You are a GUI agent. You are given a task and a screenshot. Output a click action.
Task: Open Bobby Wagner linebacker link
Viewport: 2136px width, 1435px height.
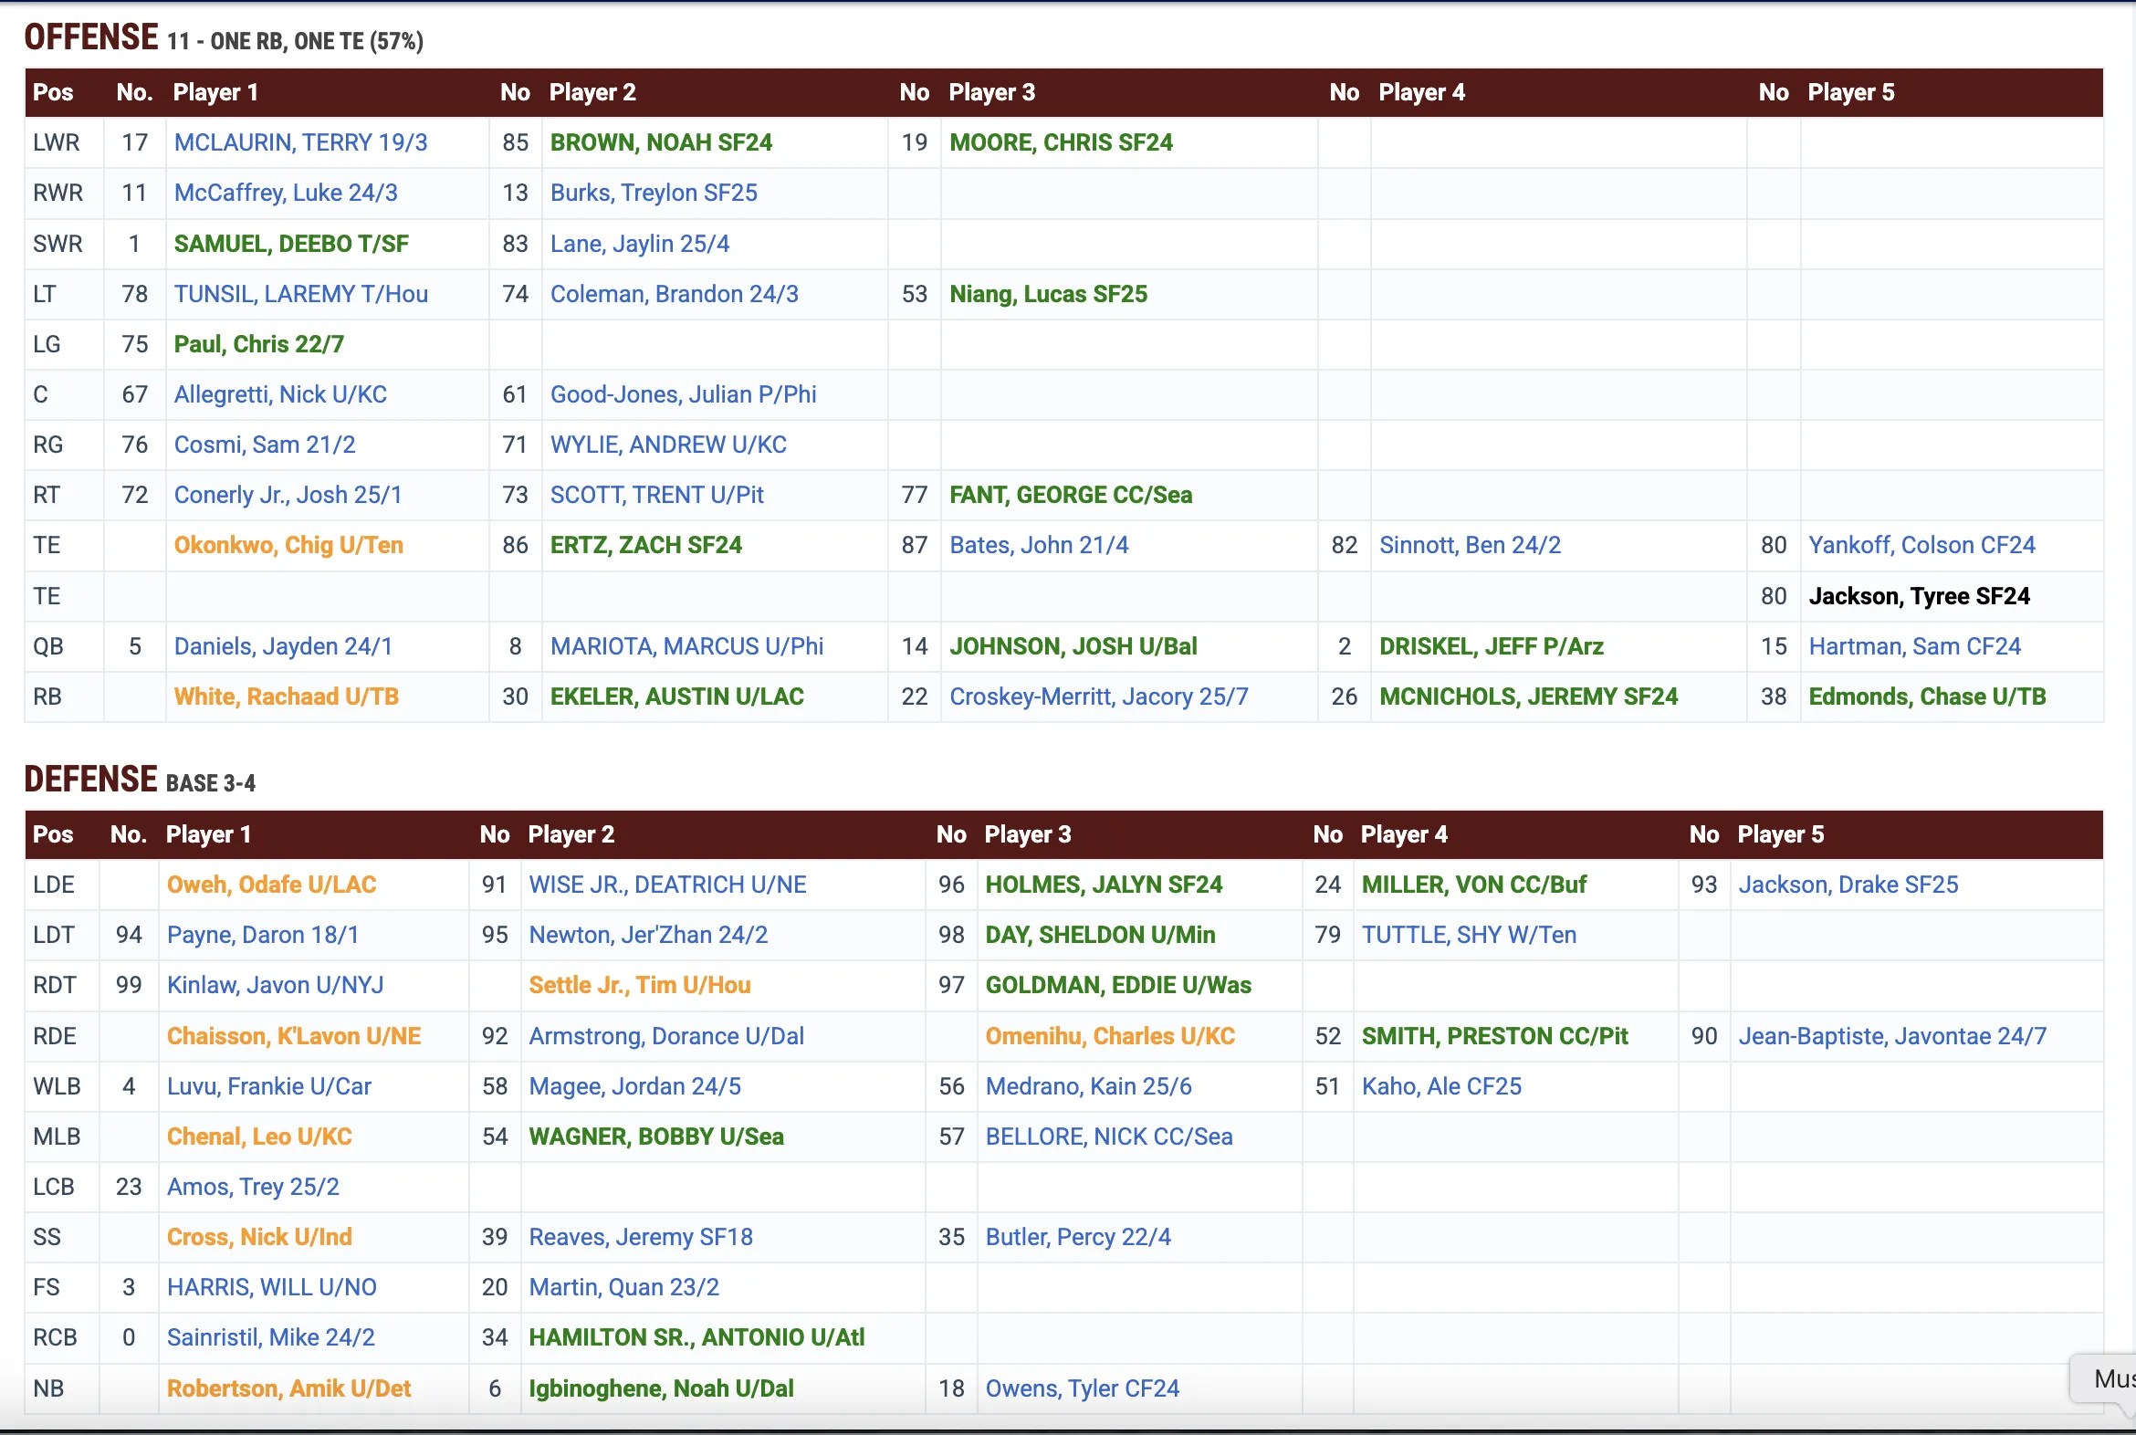(x=655, y=1136)
